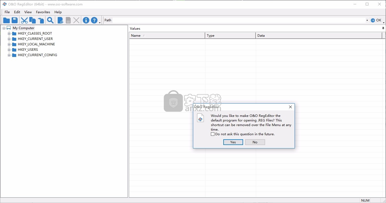The image size is (386, 203).
Task: Open the Edit menu
Action: 17,12
